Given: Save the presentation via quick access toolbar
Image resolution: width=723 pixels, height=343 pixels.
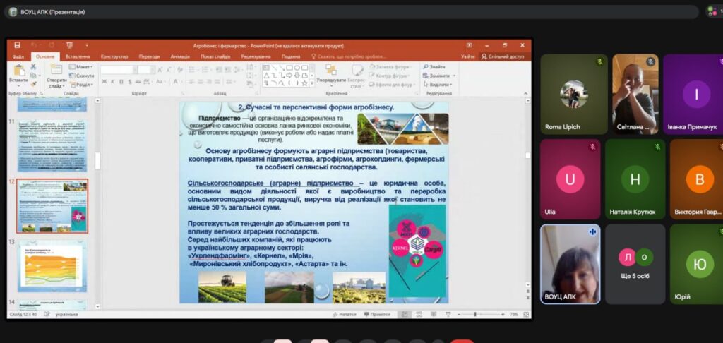Looking at the screenshot, I should 17,45.
